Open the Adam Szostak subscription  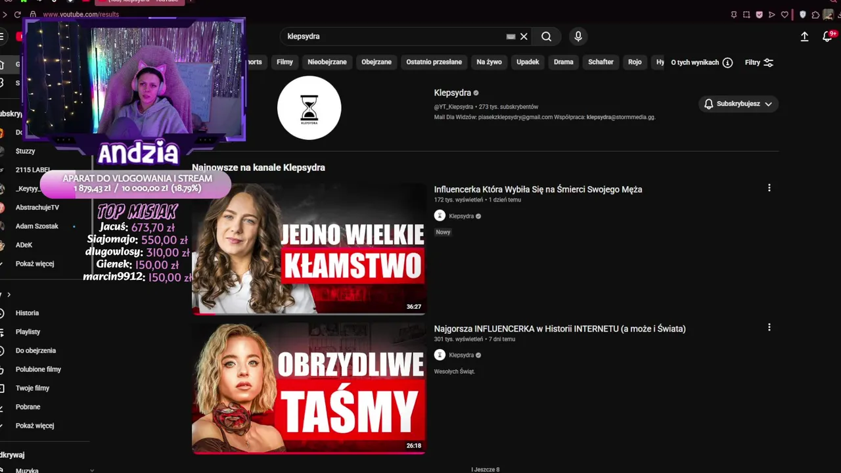pyautogui.click(x=37, y=226)
